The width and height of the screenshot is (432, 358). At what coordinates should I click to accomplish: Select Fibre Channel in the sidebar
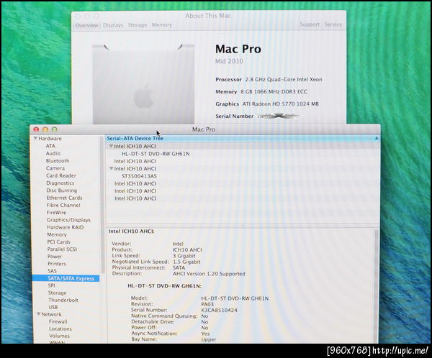tap(63, 206)
